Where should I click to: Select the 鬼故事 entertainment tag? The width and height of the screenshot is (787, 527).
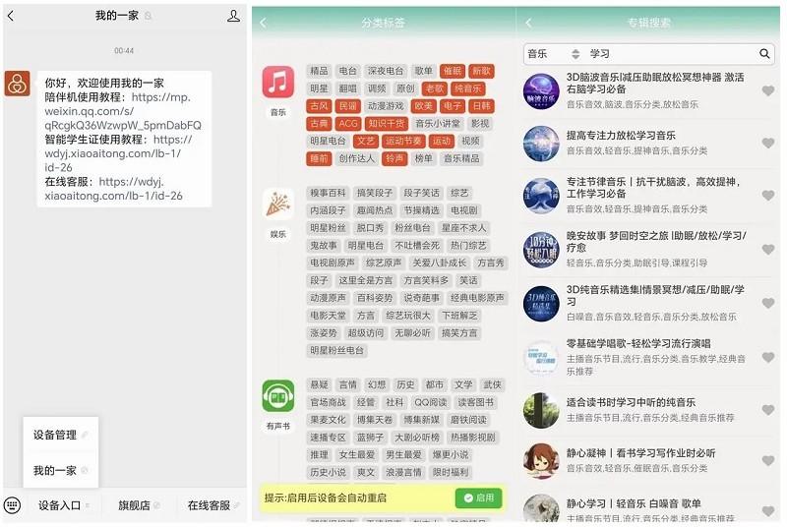click(x=324, y=246)
